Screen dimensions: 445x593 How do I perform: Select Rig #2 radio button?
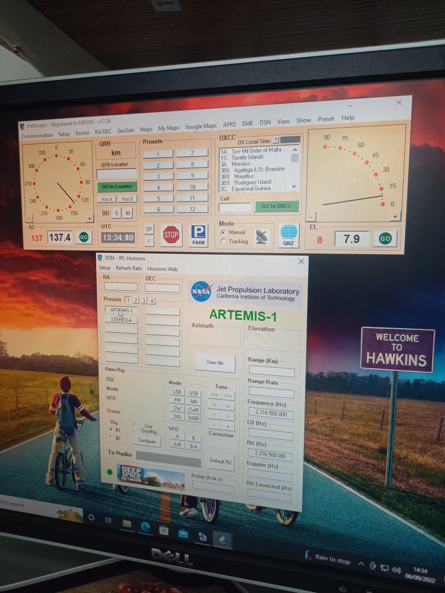click(111, 438)
